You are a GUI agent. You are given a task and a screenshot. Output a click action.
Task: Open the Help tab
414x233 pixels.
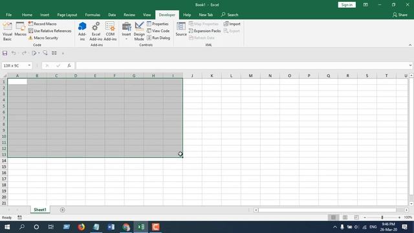point(187,15)
